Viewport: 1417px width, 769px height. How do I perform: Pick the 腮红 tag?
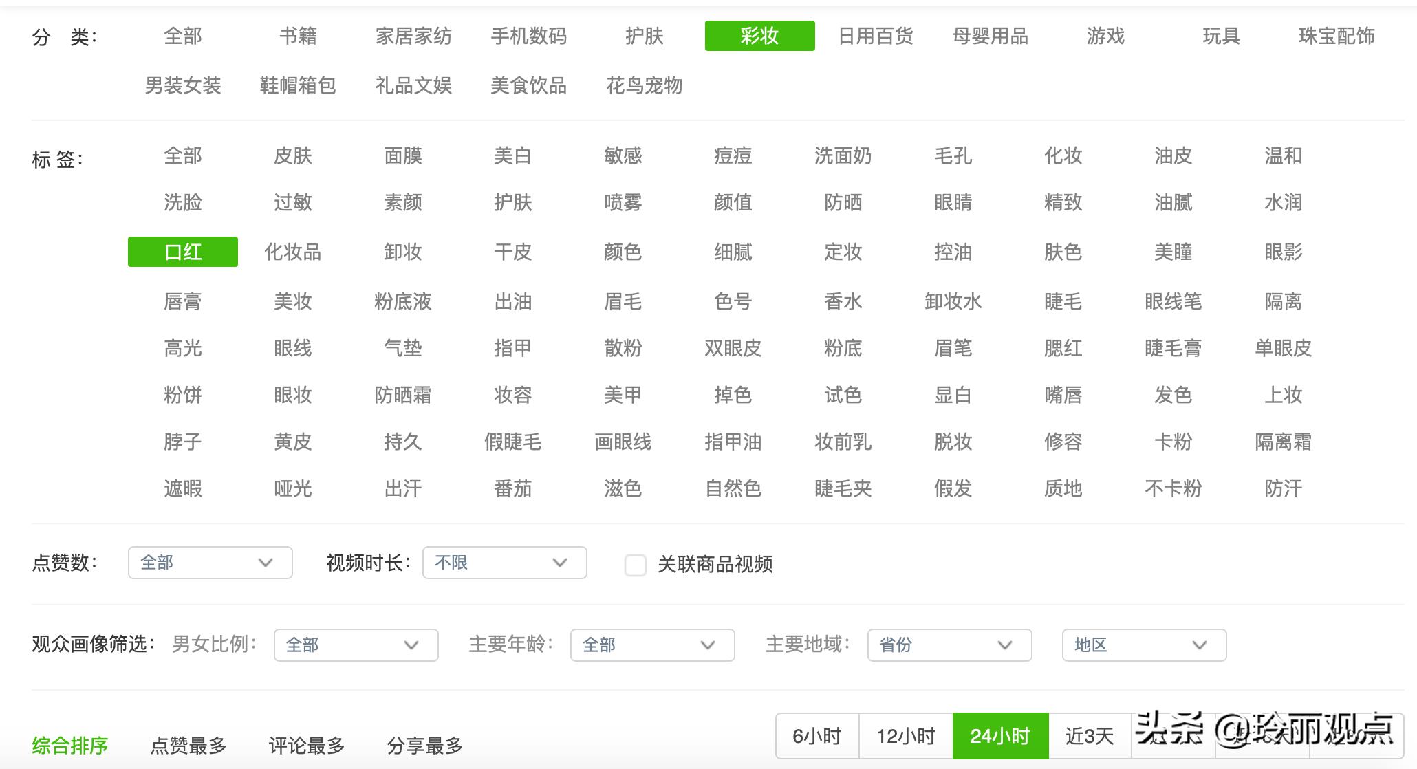1063,348
